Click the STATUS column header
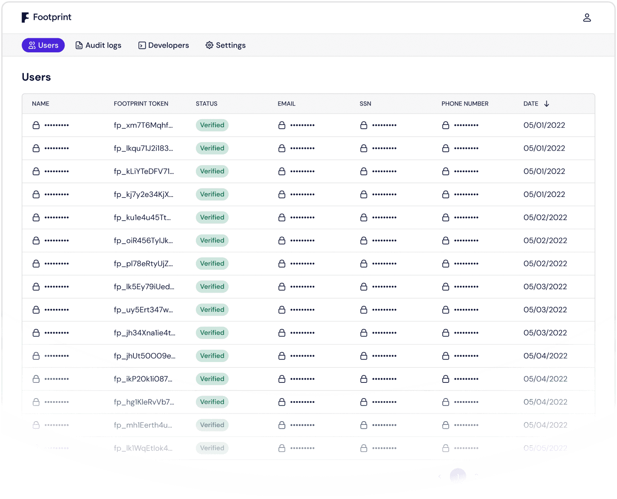 coord(207,104)
